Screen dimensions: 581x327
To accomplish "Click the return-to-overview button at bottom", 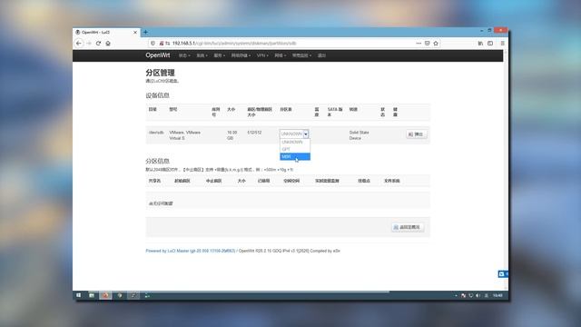I will tap(408, 227).
